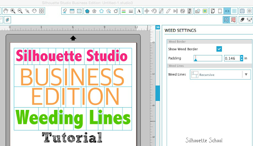Open the Scale panel
This screenshot has height=146, width=253.
coord(161,11)
